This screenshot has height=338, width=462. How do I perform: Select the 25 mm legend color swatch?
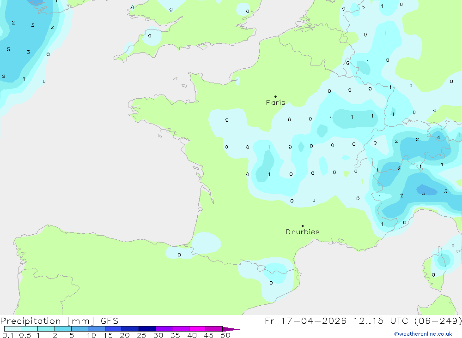point(147,329)
